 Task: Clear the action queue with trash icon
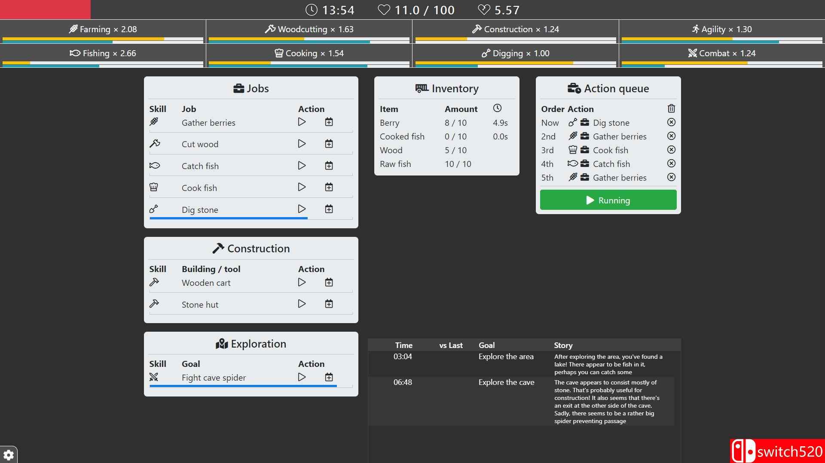click(671, 109)
